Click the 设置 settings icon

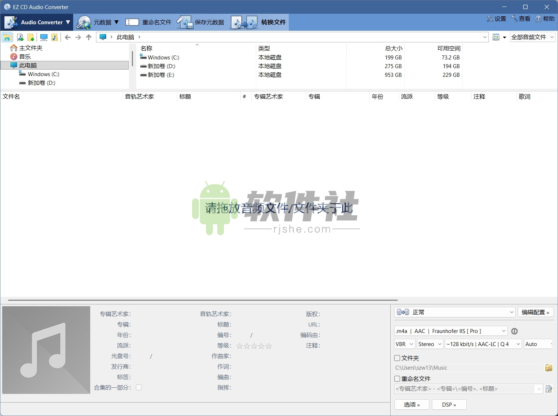496,18
